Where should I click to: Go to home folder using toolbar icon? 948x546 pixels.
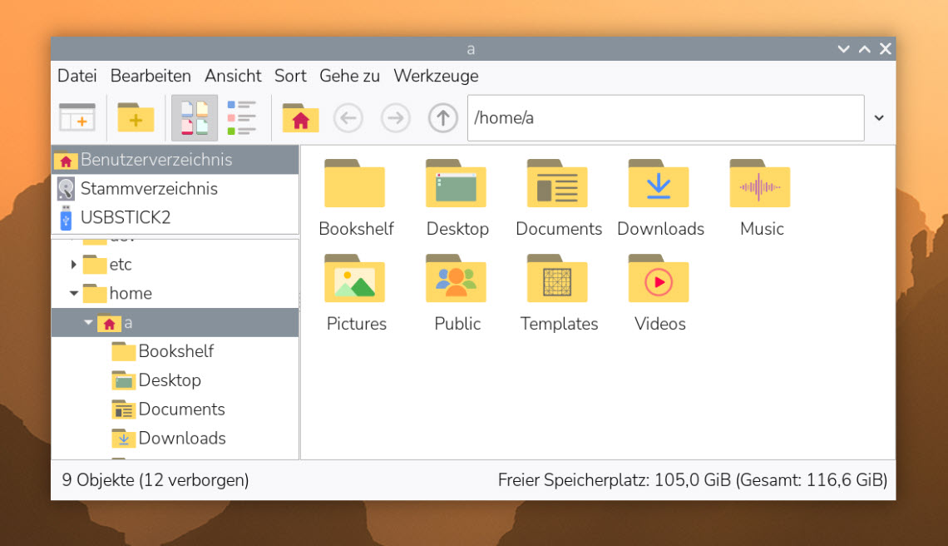pos(300,118)
